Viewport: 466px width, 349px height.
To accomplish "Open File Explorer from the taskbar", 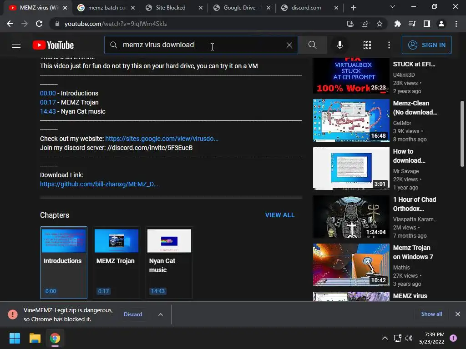I will (x=35, y=338).
